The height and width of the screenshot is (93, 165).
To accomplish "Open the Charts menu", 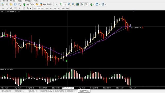I will 13,1.
